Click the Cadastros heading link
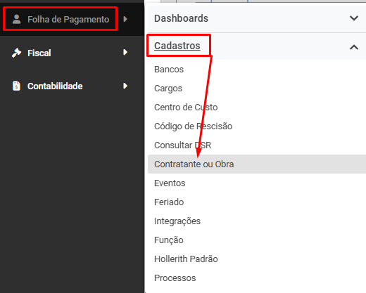 177,46
